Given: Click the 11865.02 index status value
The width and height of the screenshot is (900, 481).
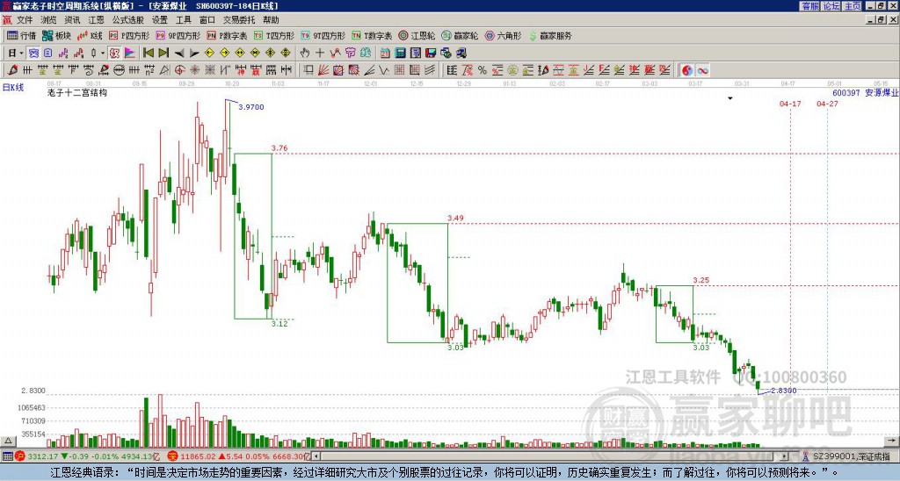Looking at the screenshot, I should [198, 456].
